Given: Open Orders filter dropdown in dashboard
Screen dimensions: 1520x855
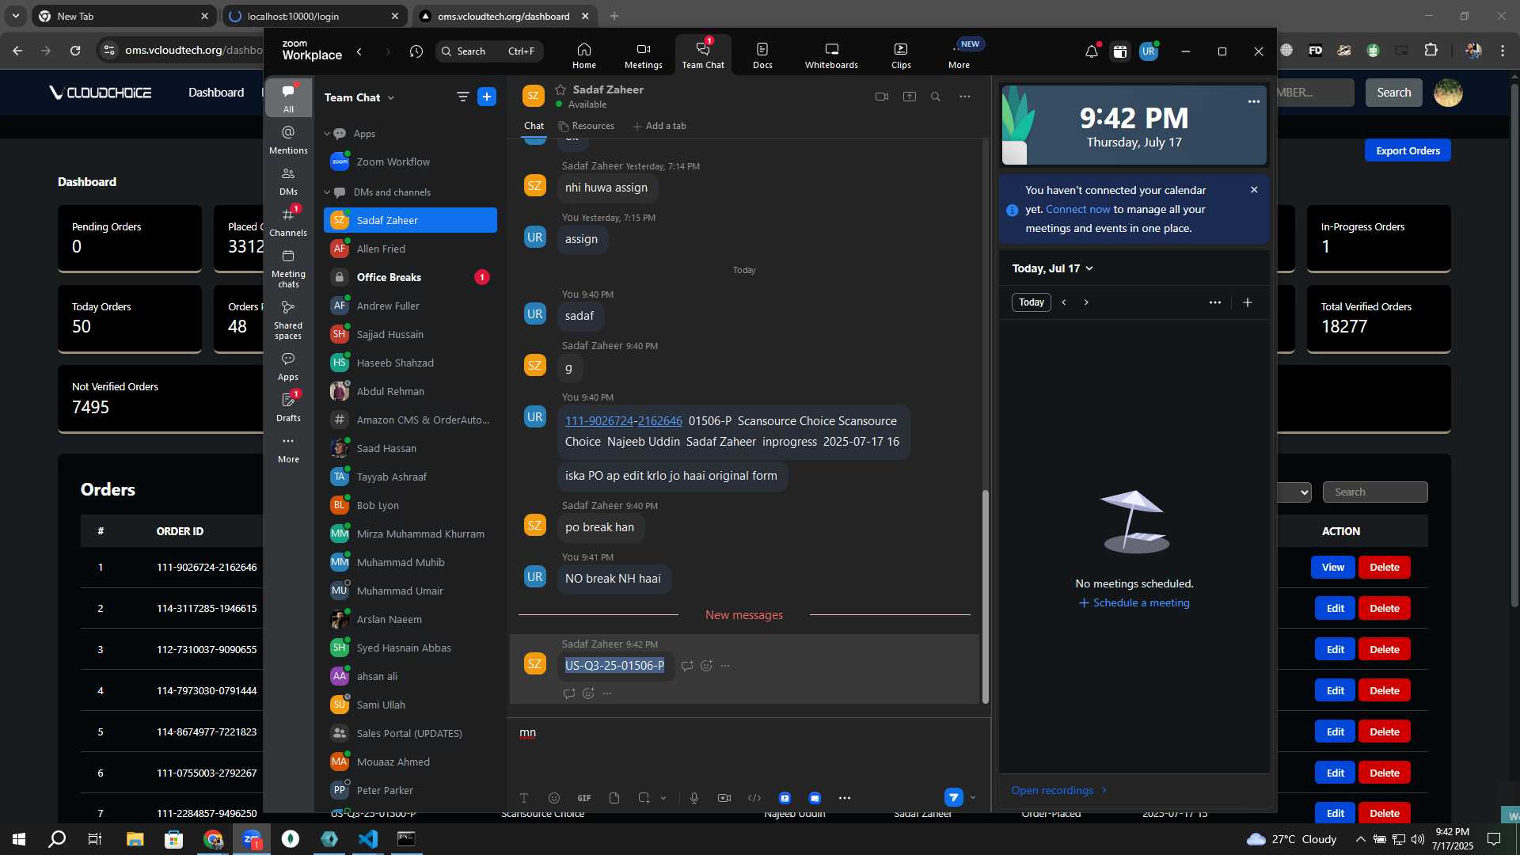Looking at the screenshot, I should [1295, 492].
